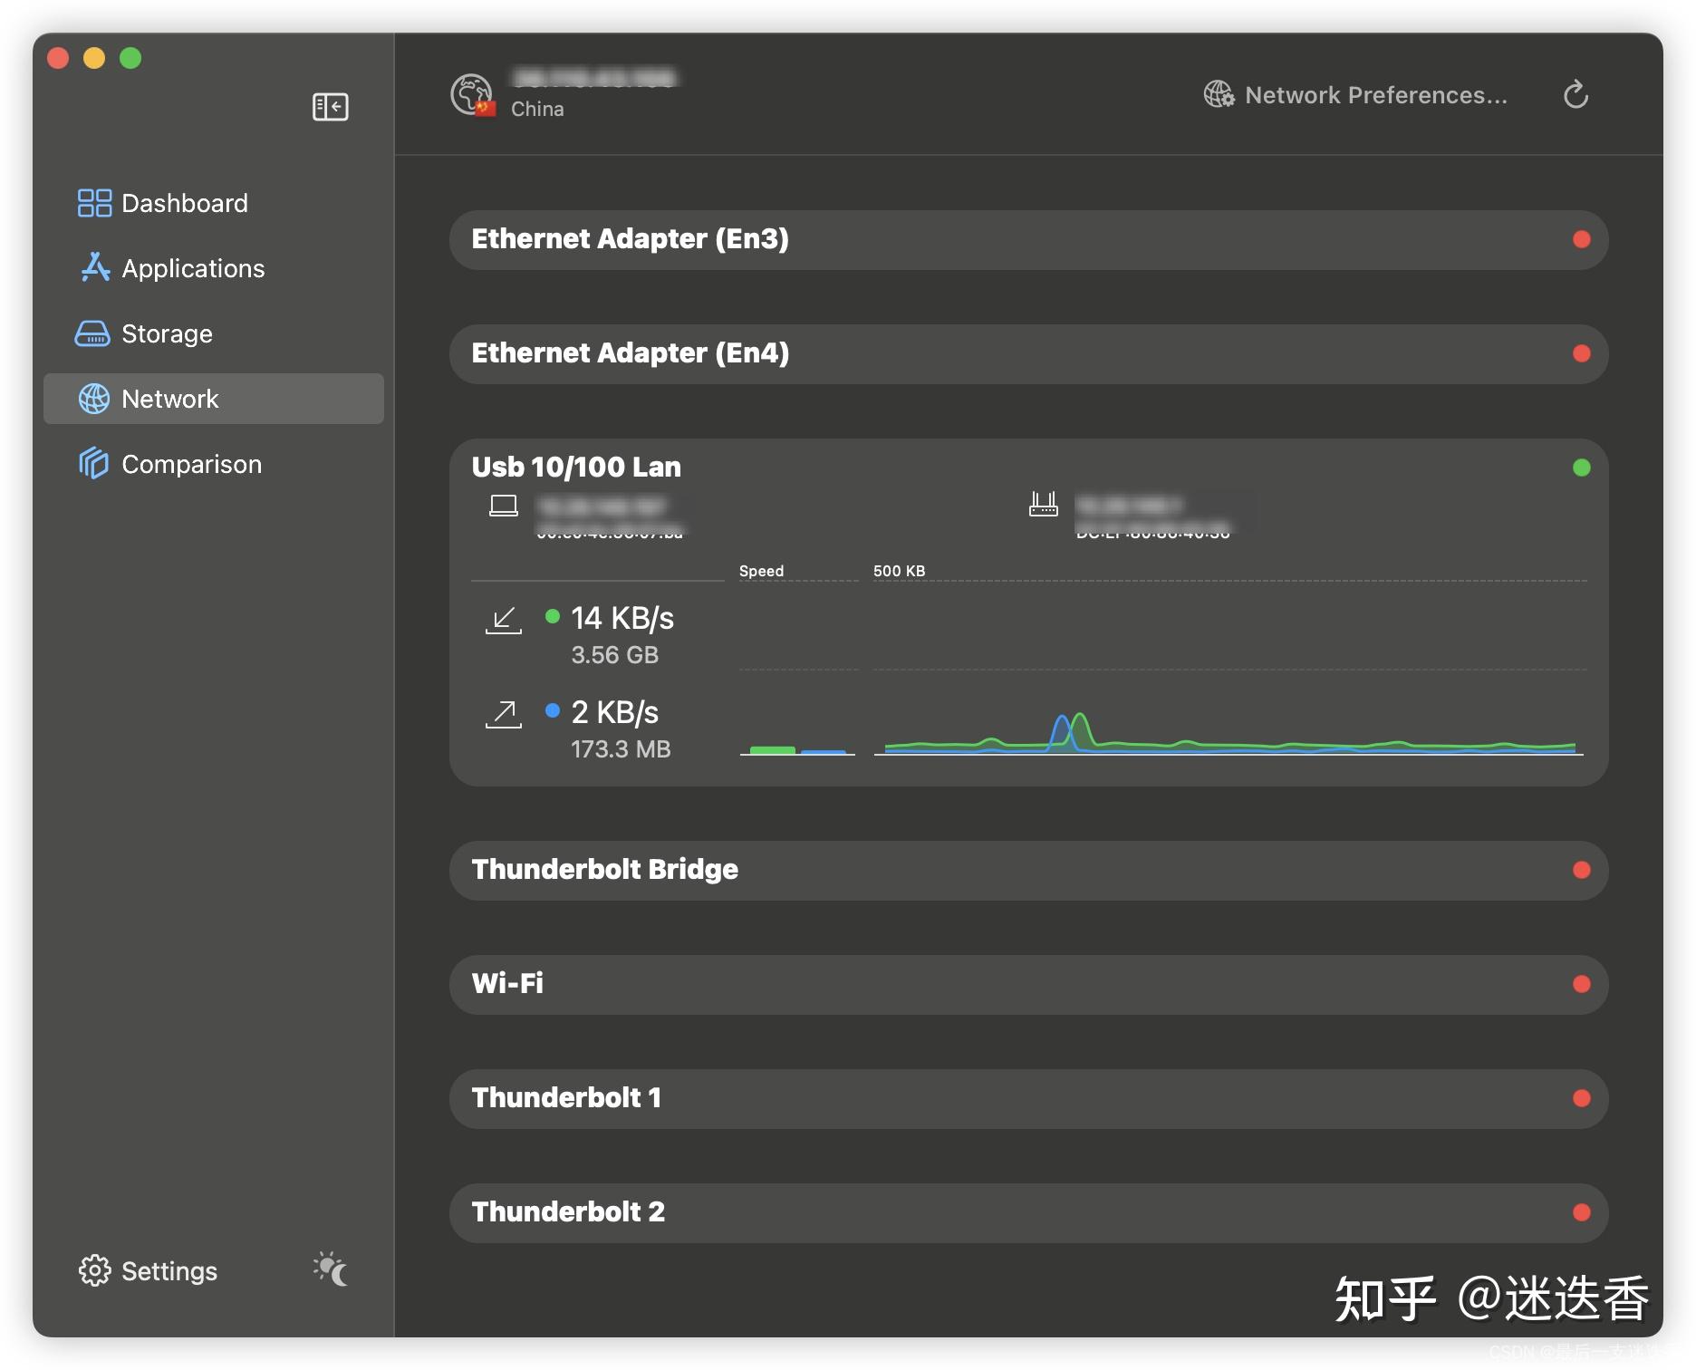Viewport: 1696px width, 1370px height.
Task: Expand the Wi-Fi adapter row
Action: pyautogui.click(x=1028, y=984)
